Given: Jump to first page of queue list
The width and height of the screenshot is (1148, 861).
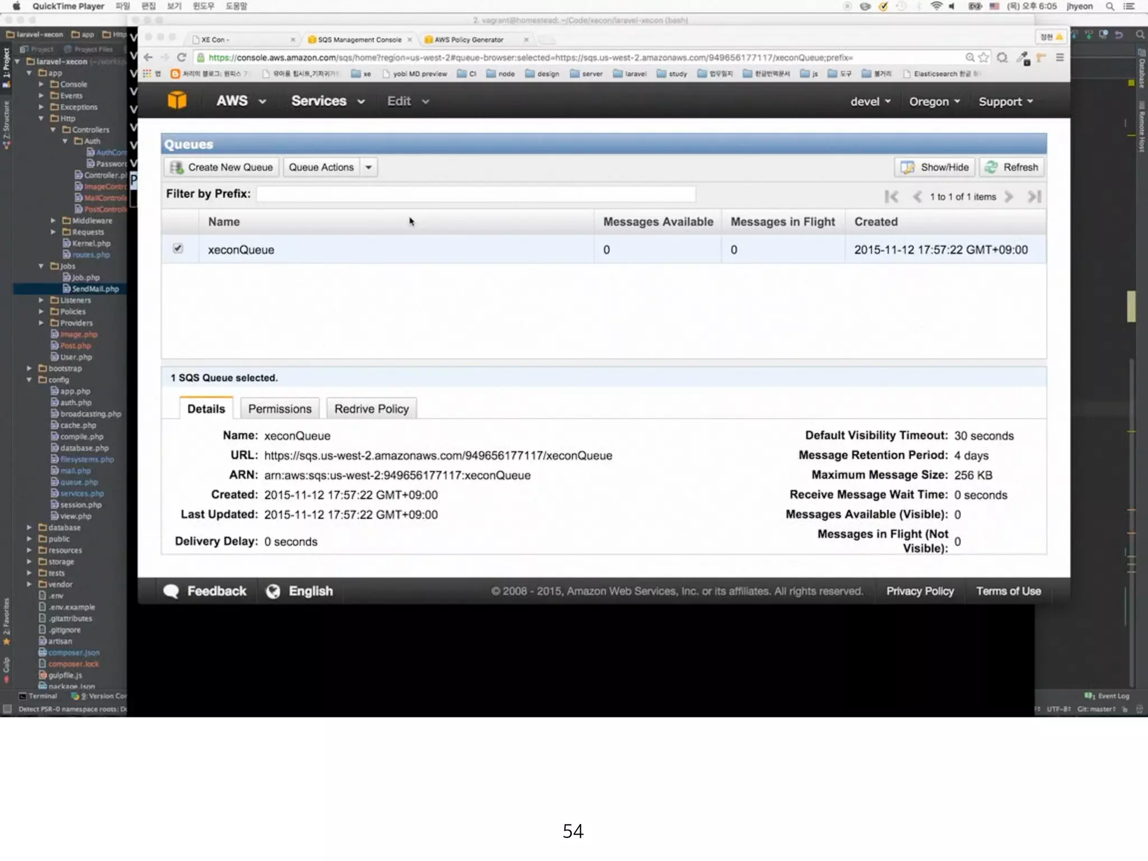Looking at the screenshot, I should pyautogui.click(x=891, y=197).
